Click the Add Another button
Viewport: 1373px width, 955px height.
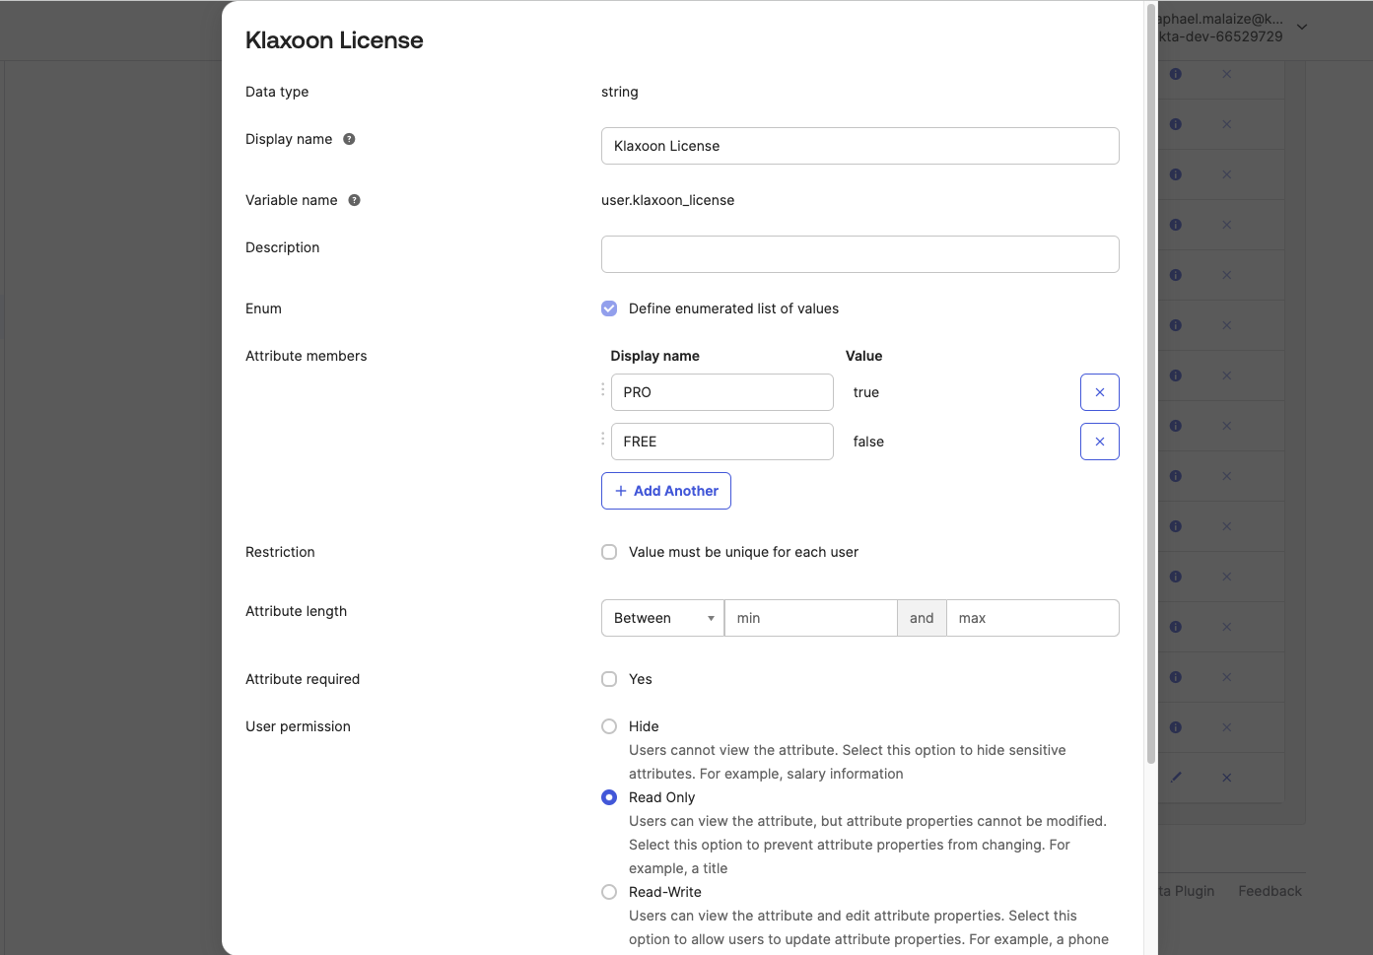pos(666,491)
